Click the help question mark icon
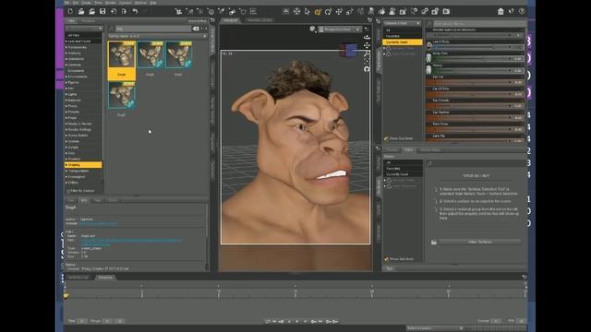This screenshot has width=591, height=332. (x=522, y=11)
